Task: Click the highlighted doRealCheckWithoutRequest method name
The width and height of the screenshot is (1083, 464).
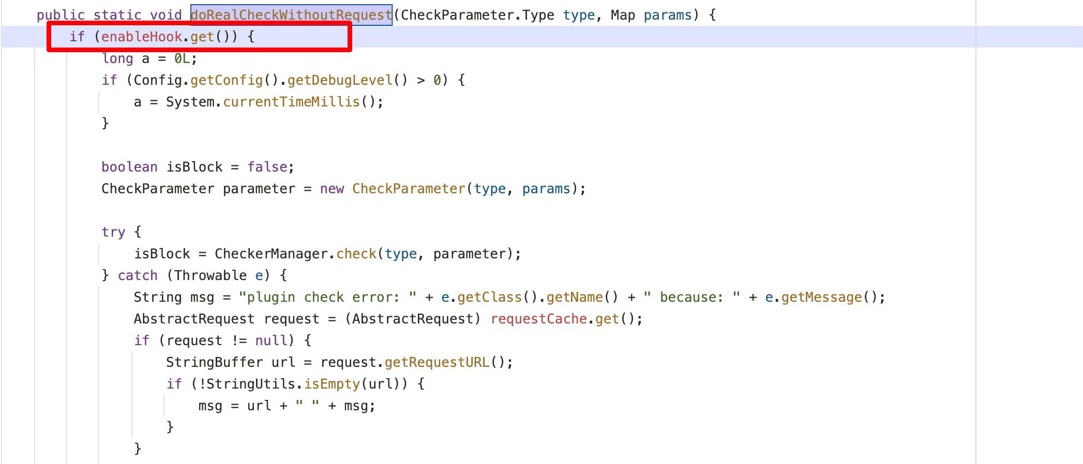Action: click(x=291, y=15)
